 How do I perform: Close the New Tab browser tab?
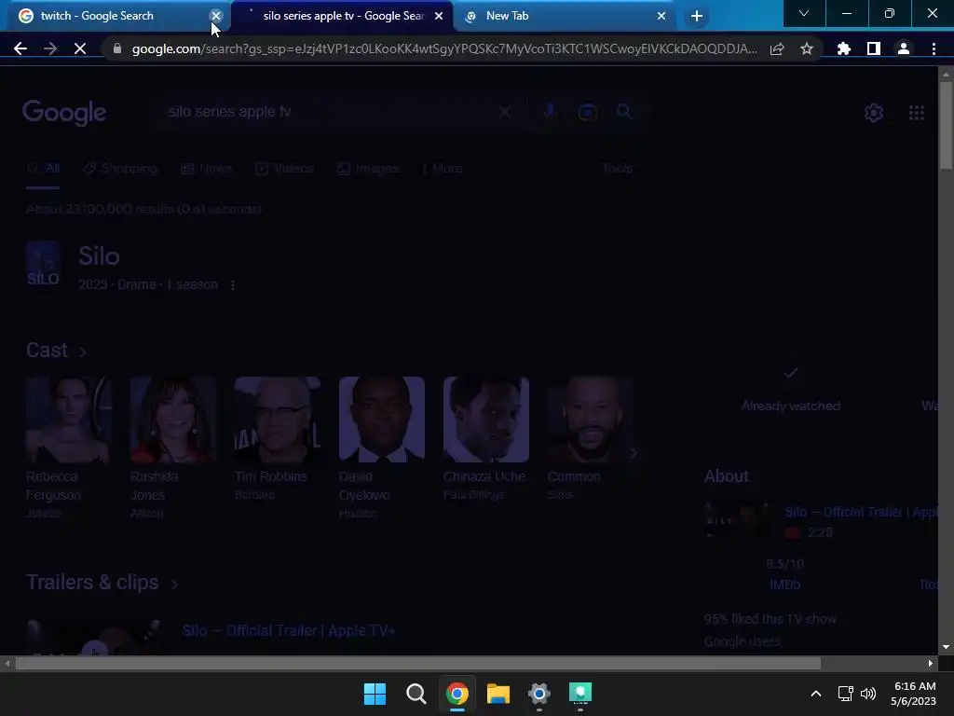pos(661,16)
